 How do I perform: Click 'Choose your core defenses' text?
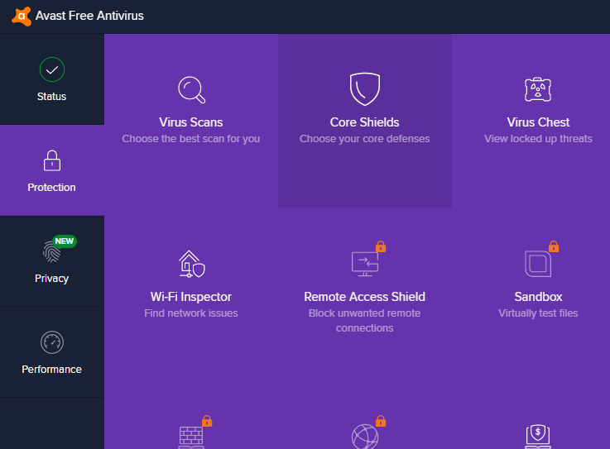pyautogui.click(x=364, y=139)
